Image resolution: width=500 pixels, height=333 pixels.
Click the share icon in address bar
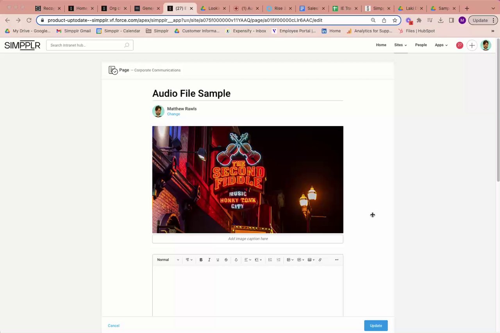pos(384,20)
